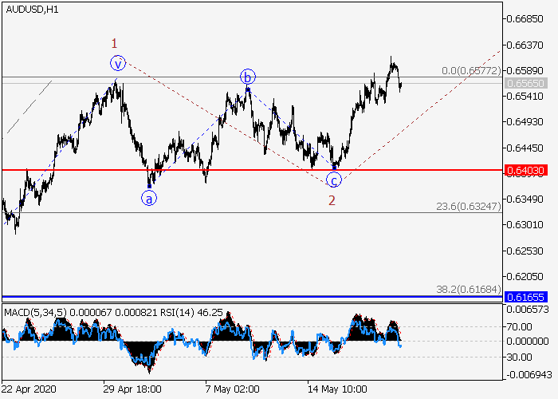The image size is (558, 399).
Task: Select the circled wave 'a' marker
Action: tap(149, 199)
